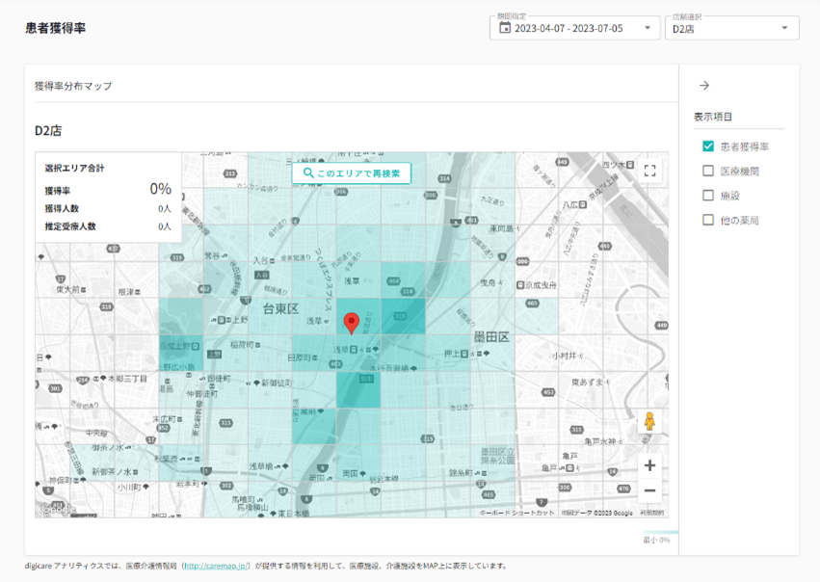Image resolution: width=820 pixels, height=582 pixels.
Task: Click the 入谷 station label
Action: point(261,260)
